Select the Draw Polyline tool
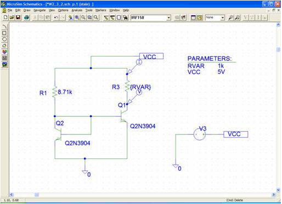 coord(4,46)
